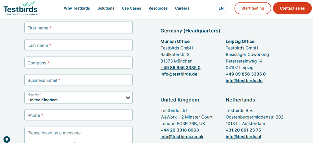Select WeWork – 2 Minster Court text
Image resolution: width=313 pixels, height=143 pixels.
pyautogui.click(x=186, y=117)
